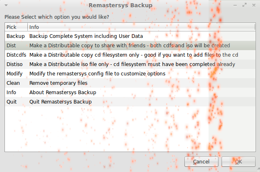
Task: Select the Quit option in list
Action: click(11, 102)
